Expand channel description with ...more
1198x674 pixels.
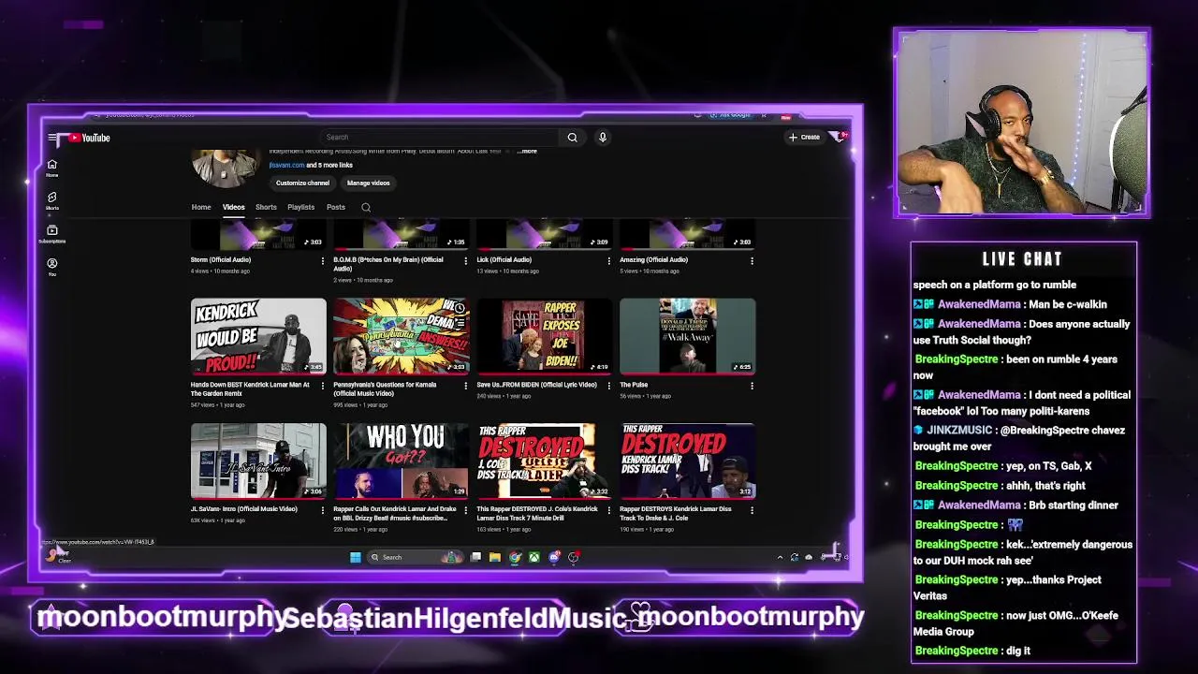pos(527,151)
